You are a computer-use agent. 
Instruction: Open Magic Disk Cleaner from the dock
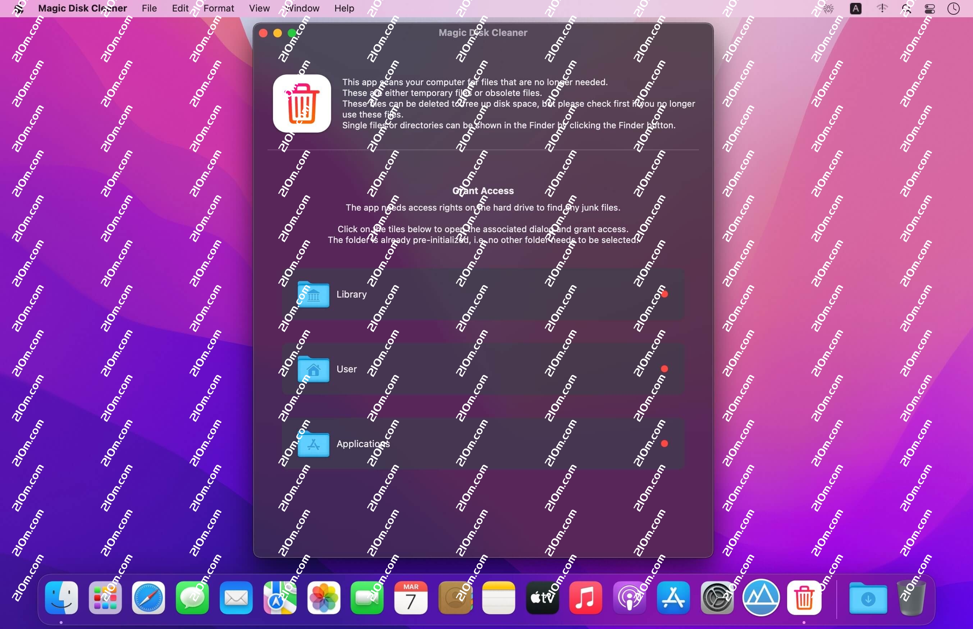[804, 598]
